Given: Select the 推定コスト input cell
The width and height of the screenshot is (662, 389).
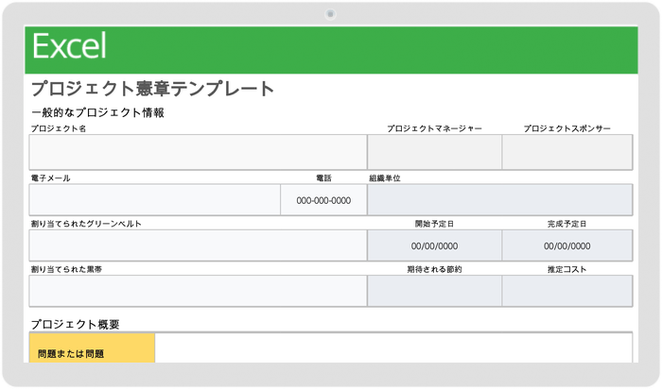Looking at the screenshot, I should click(567, 291).
